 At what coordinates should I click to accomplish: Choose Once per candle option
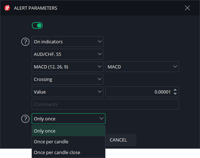68,142
